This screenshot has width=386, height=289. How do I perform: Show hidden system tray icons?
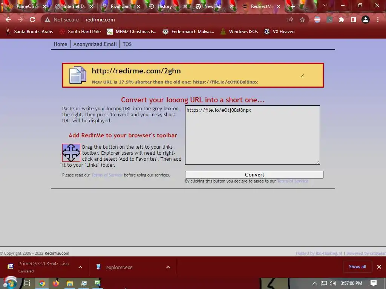pos(314,283)
